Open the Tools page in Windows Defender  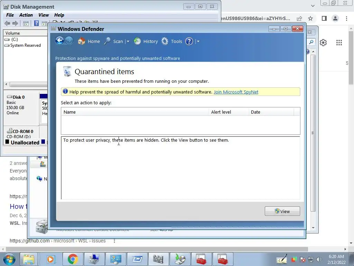tap(171, 41)
